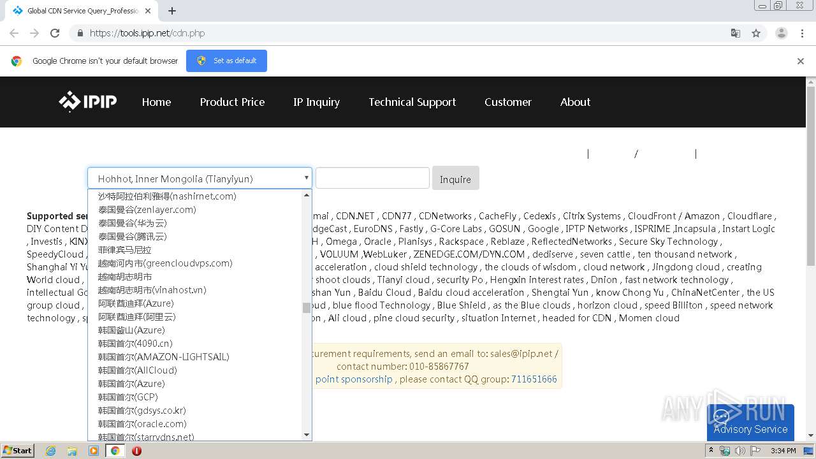This screenshot has height=459, width=816.
Task: Click QQ group number 711651666 link
Action: 534,379
